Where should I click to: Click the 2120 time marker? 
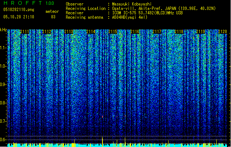click(223, 32)
